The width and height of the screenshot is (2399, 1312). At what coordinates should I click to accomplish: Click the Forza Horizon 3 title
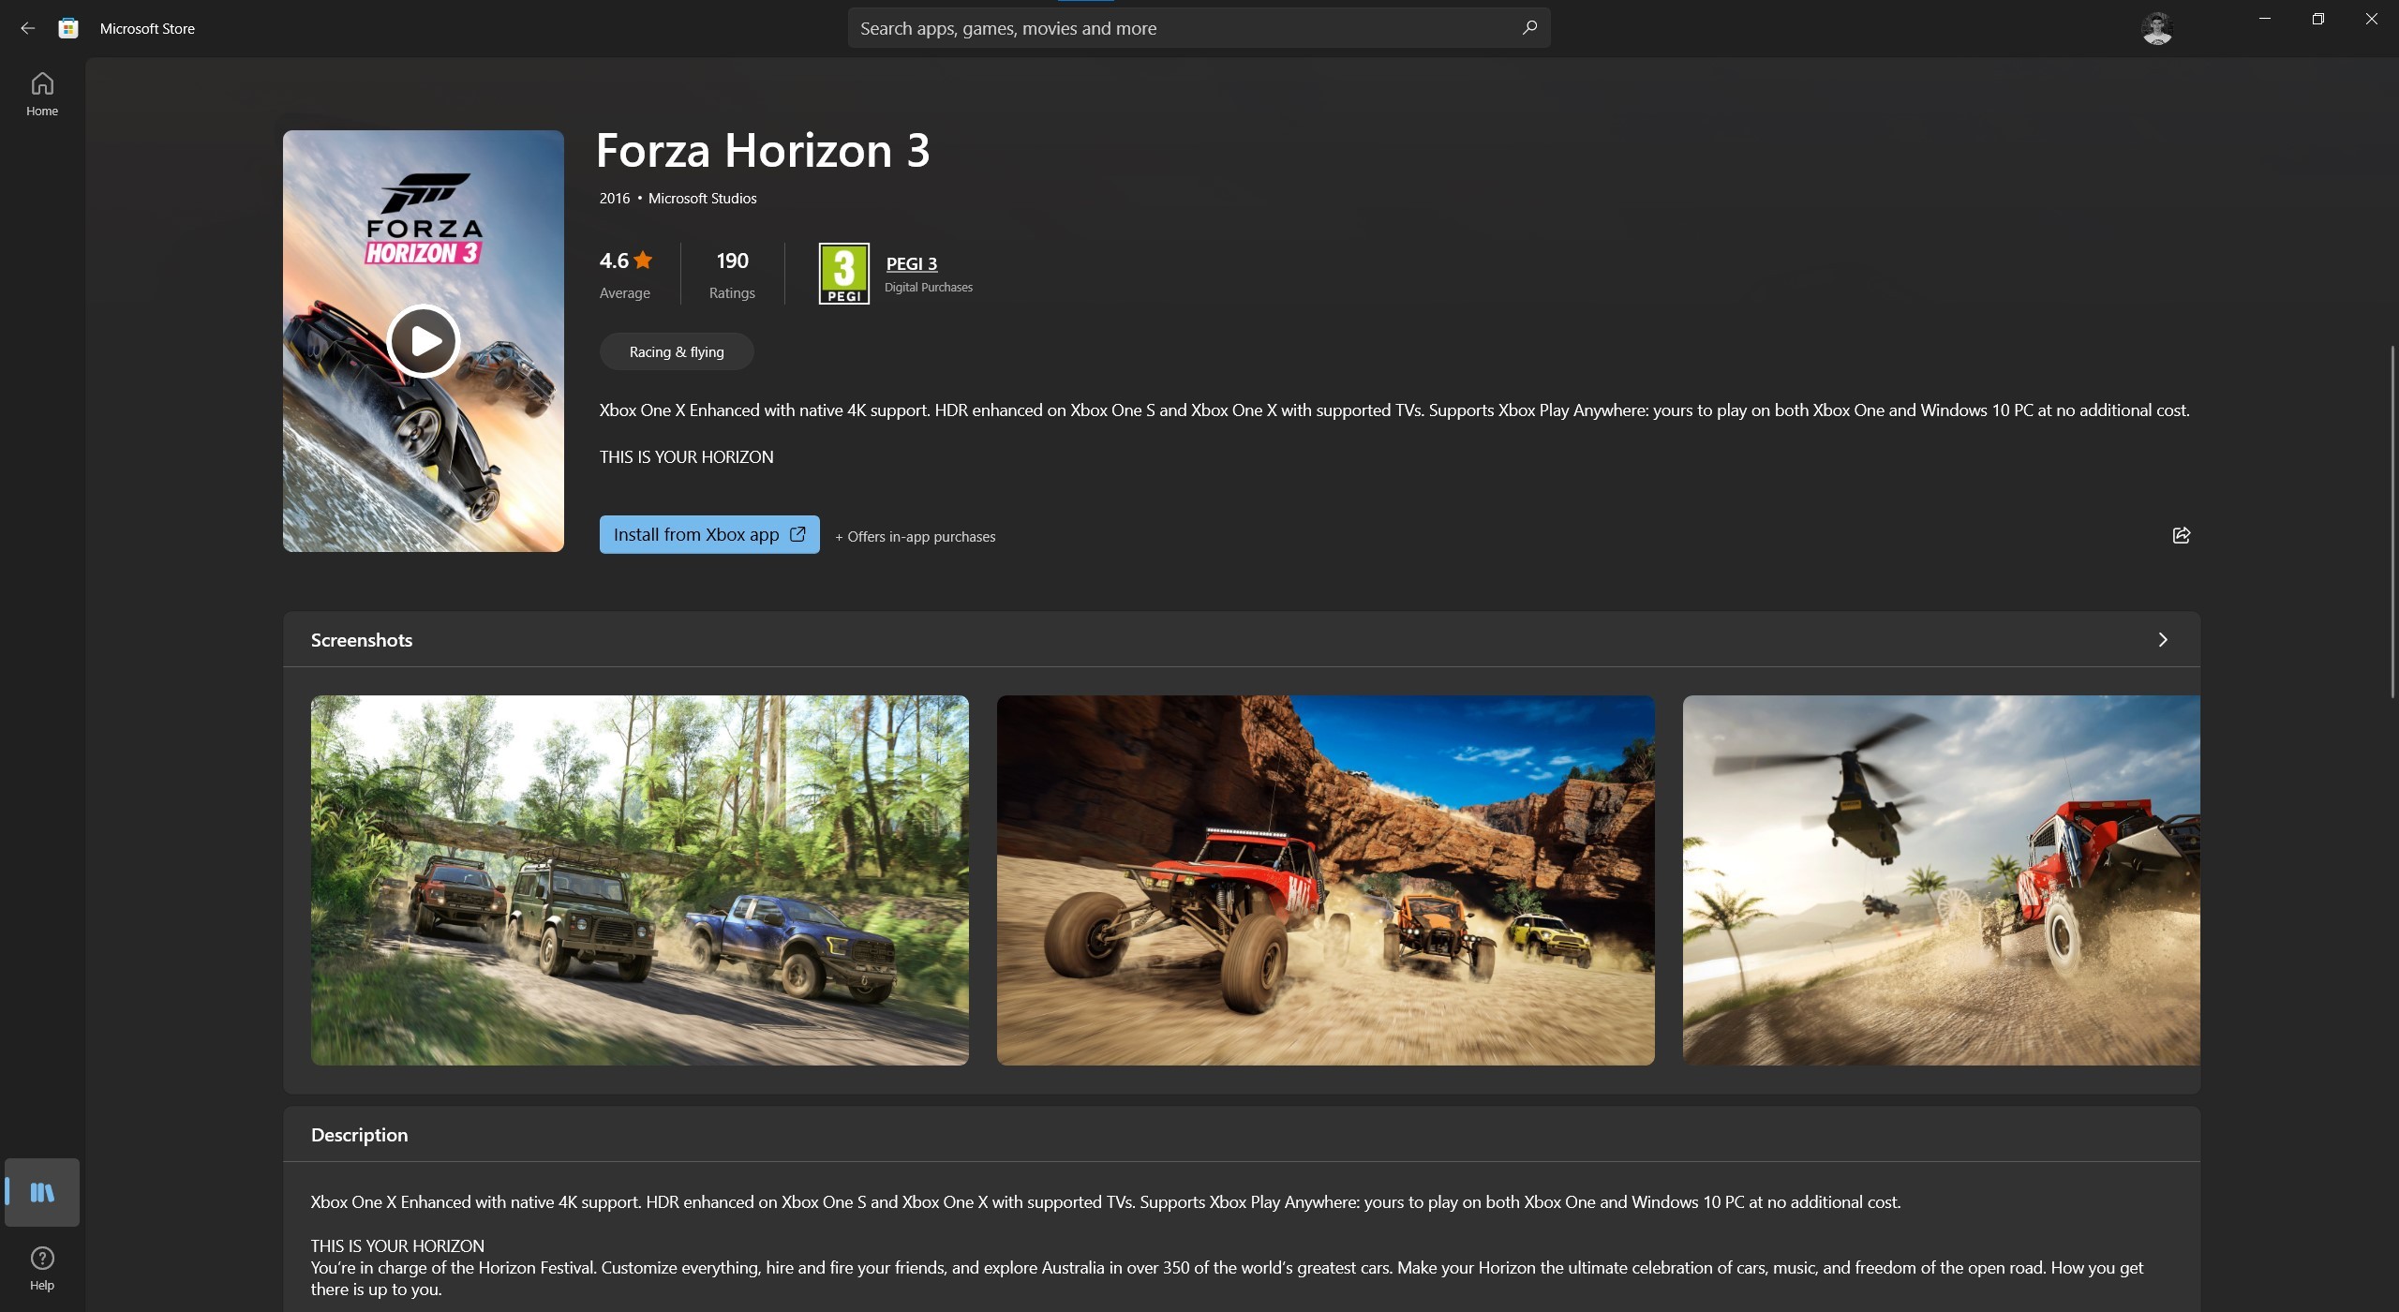coord(763,150)
